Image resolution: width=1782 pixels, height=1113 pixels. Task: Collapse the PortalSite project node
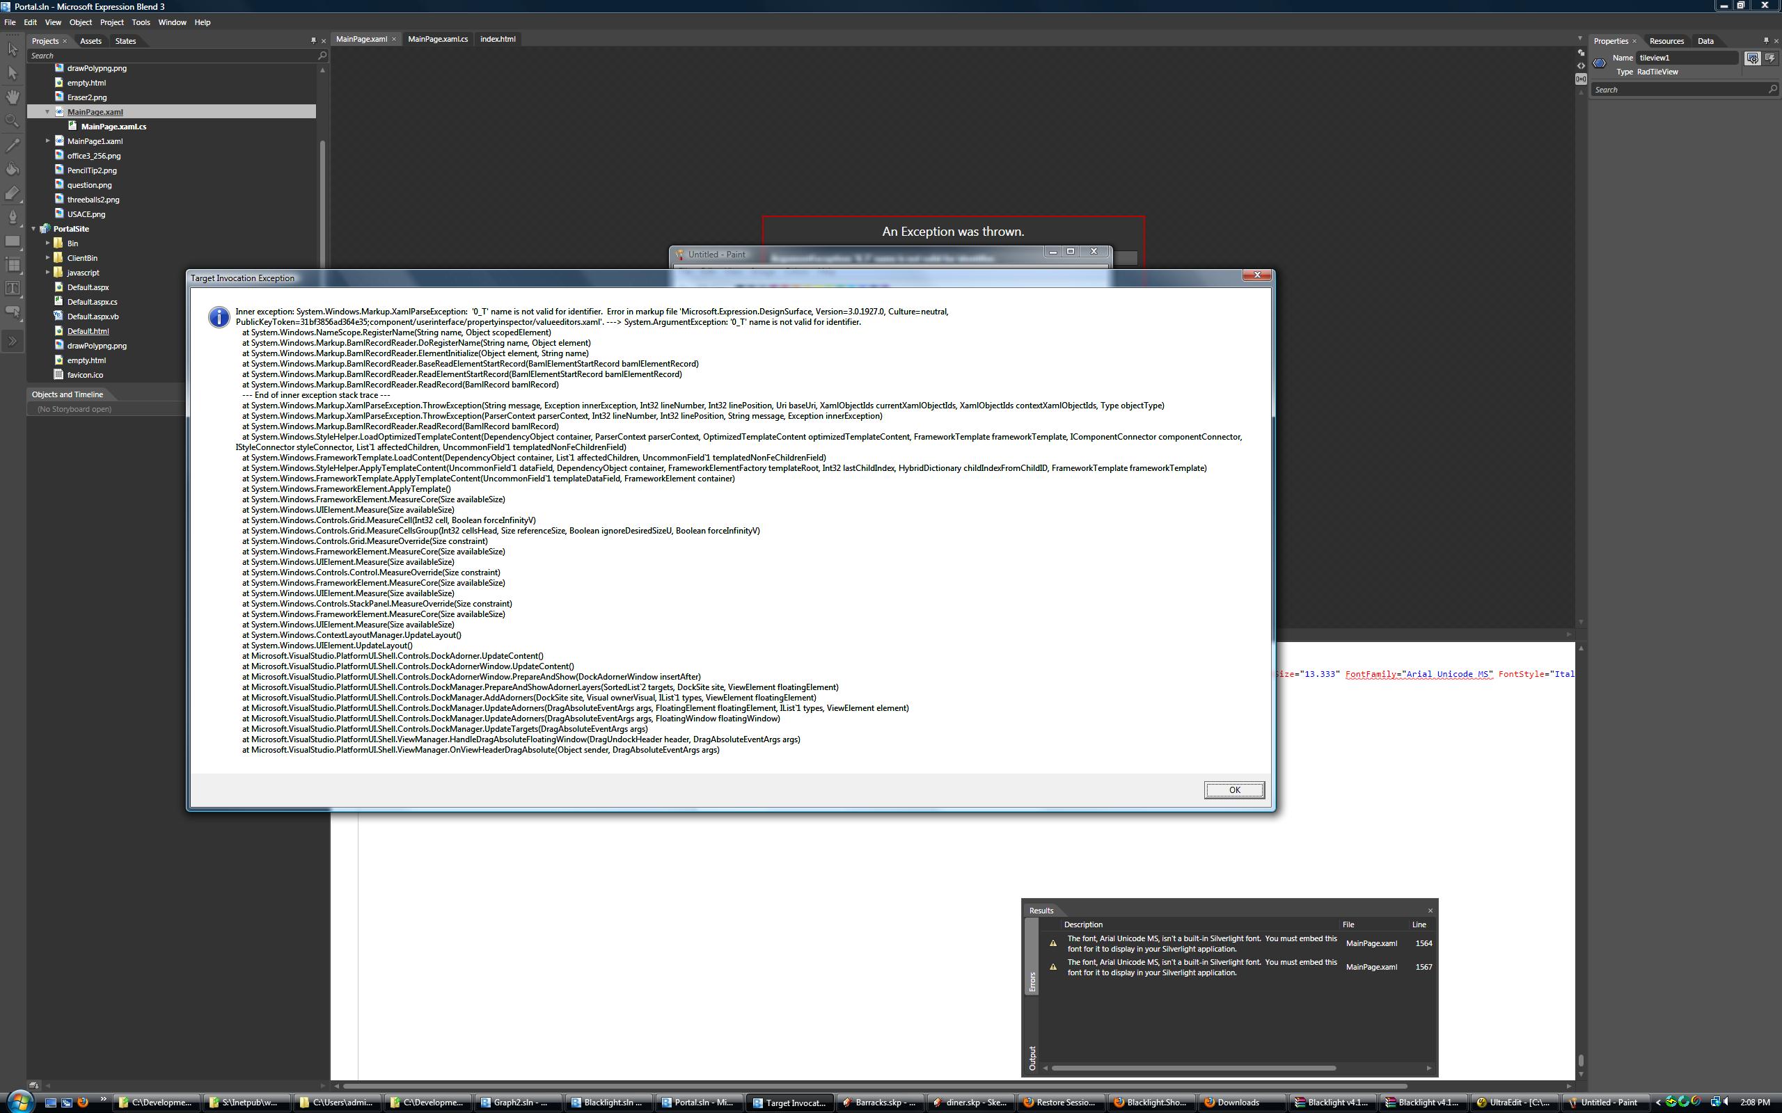point(34,229)
